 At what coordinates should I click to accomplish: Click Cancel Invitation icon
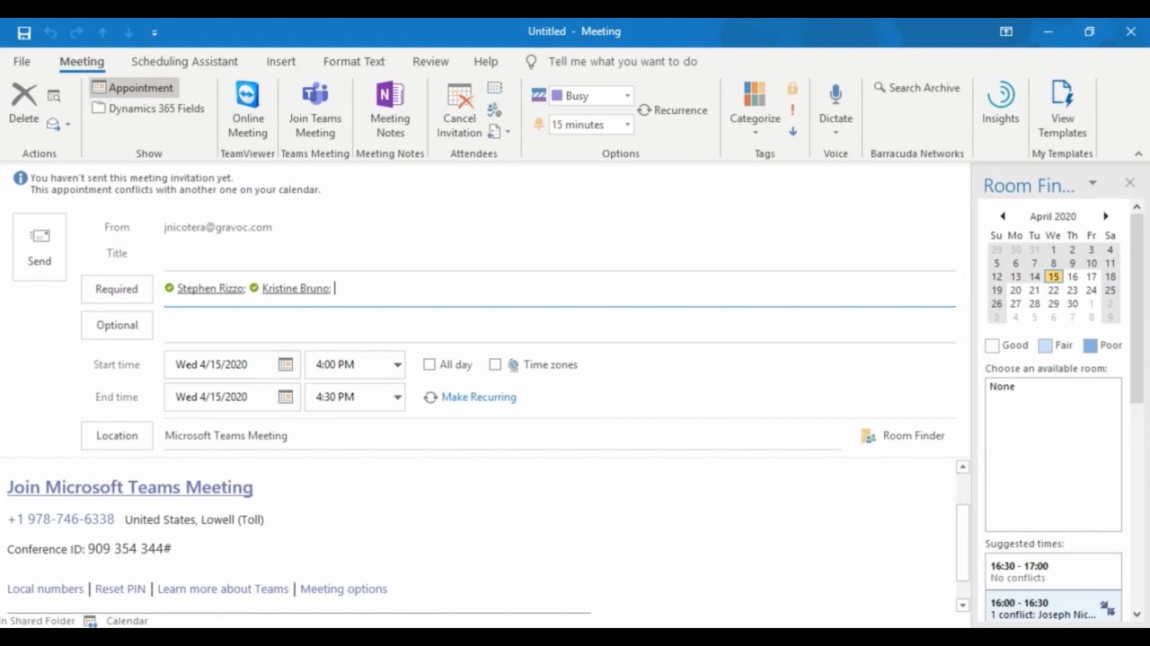coord(459,95)
